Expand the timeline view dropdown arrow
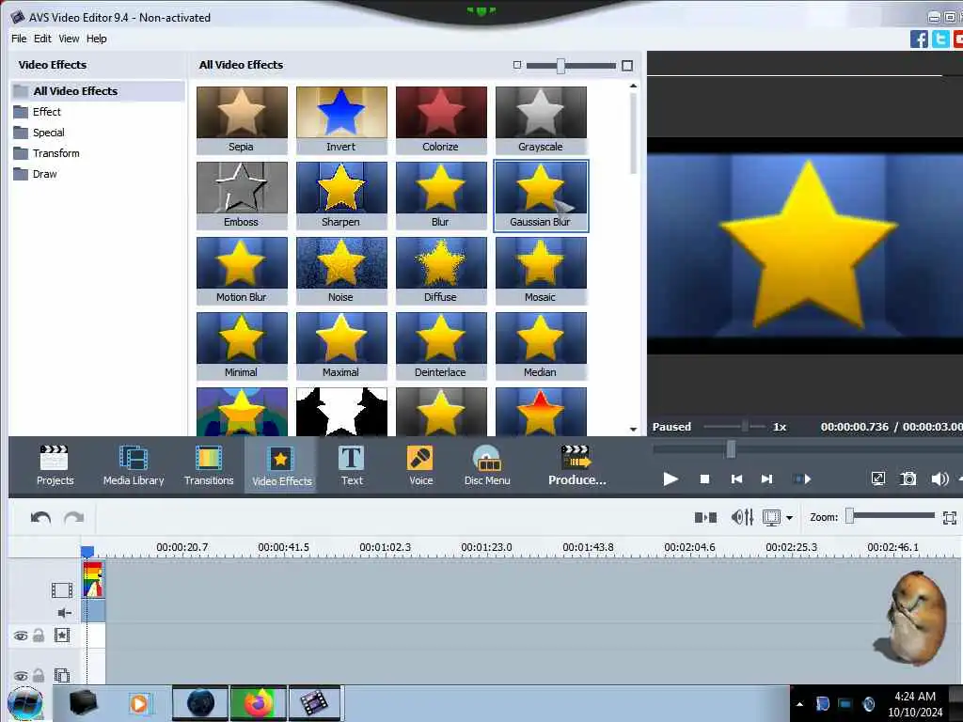The height and width of the screenshot is (722, 963). pos(789,518)
